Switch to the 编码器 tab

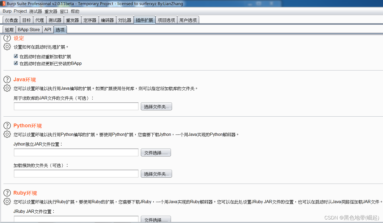pyautogui.click(x=107, y=20)
